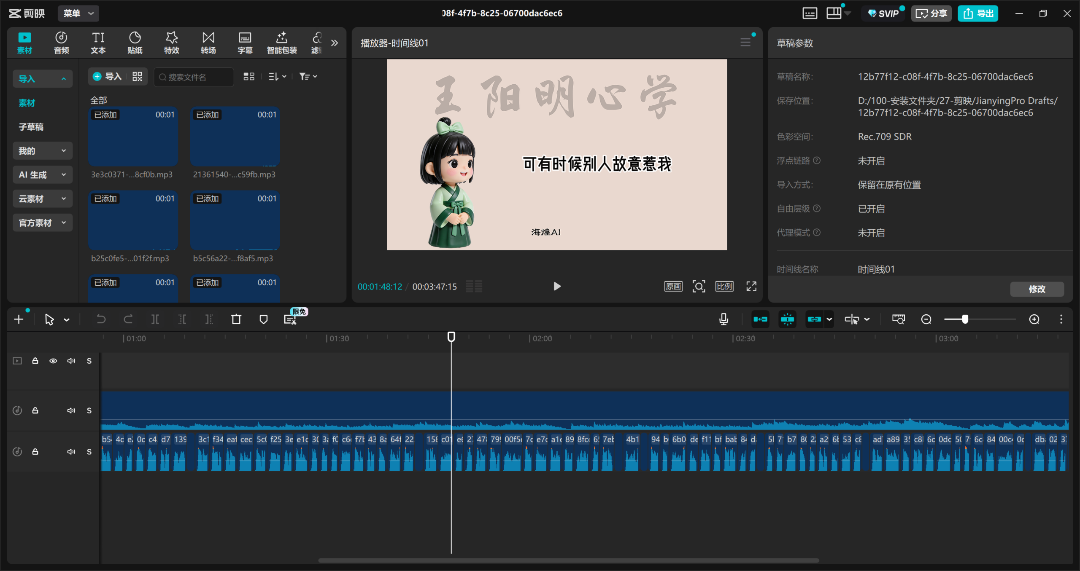Click the zoom in timeline plus icon
Viewport: 1080px width, 571px height.
coord(1034,319)
